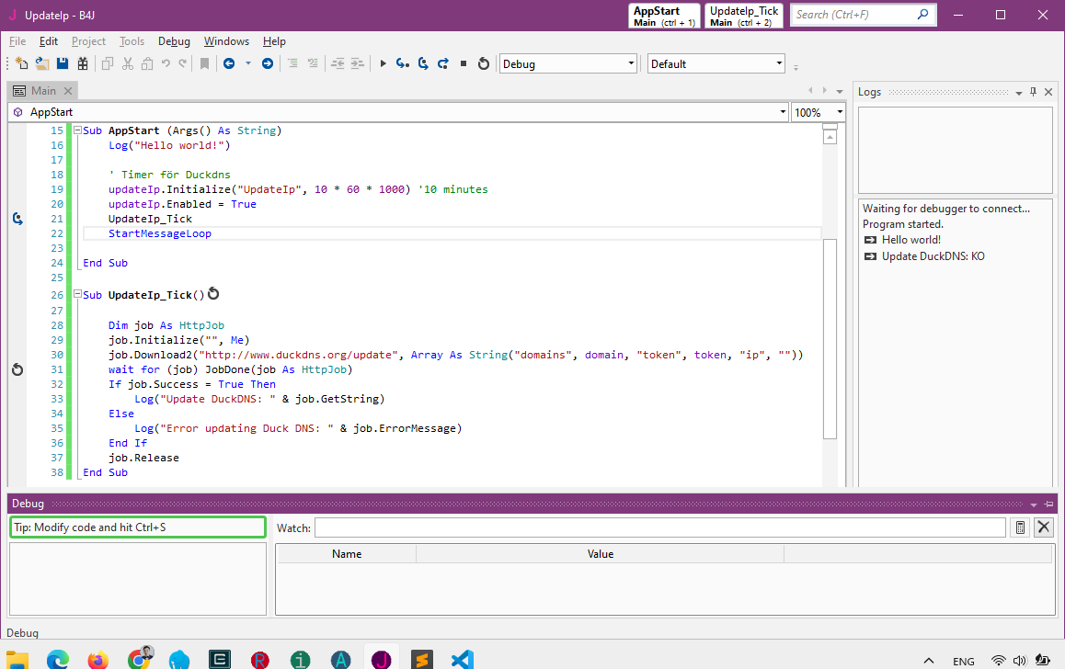Click the magnifier icon in search box
The image size is (1065, 669).
[x=922, y=15]
